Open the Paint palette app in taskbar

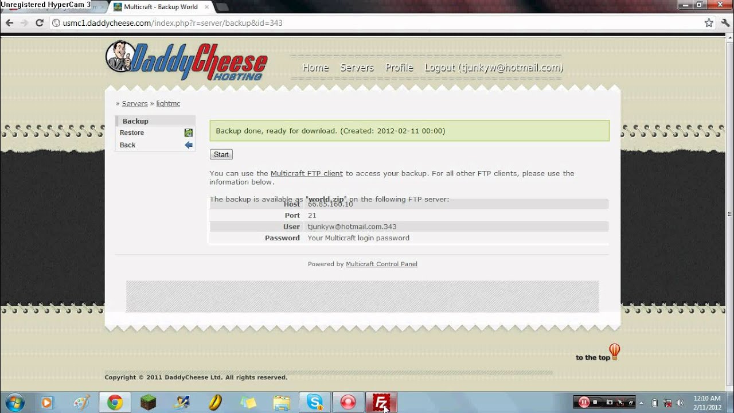point(81,403)
